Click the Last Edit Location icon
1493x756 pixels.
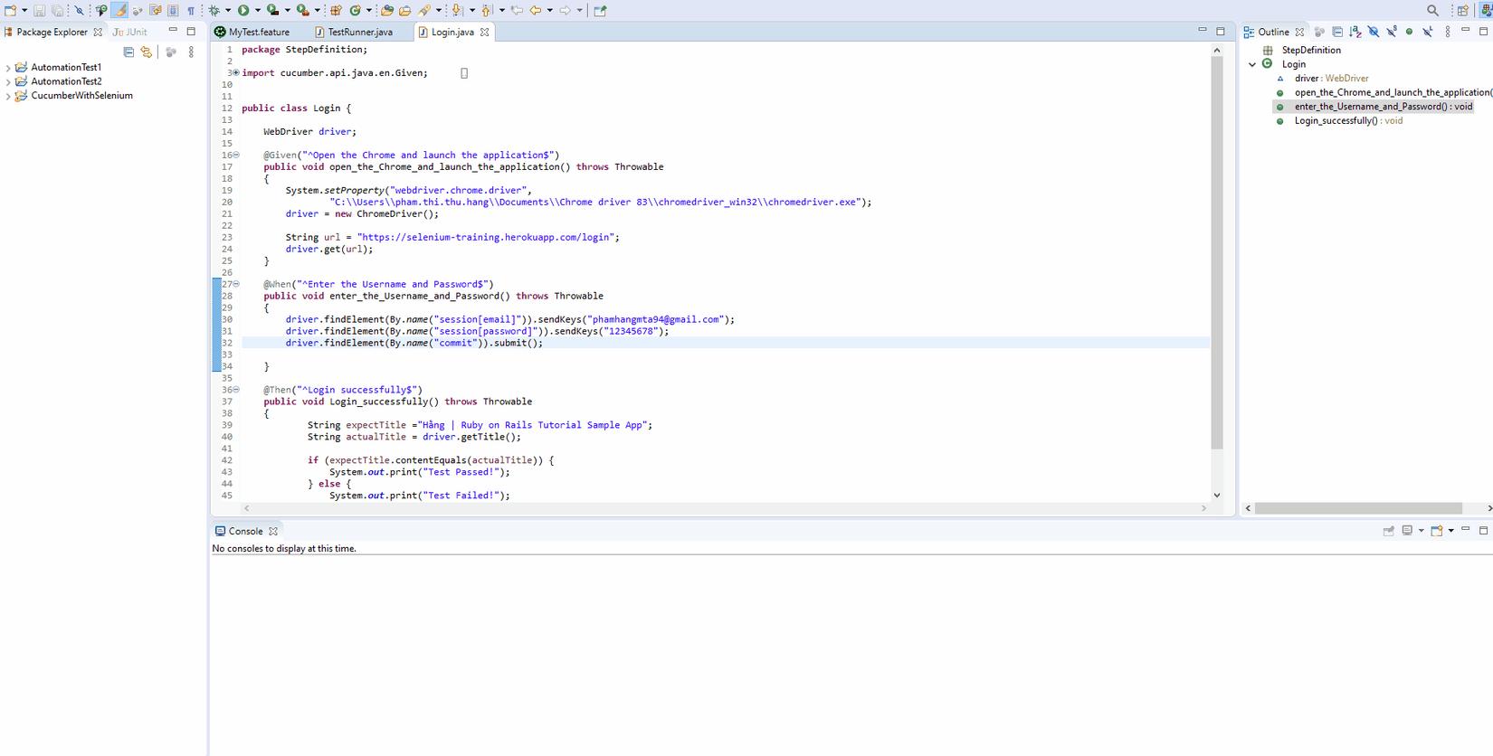(x=517, y=10)
